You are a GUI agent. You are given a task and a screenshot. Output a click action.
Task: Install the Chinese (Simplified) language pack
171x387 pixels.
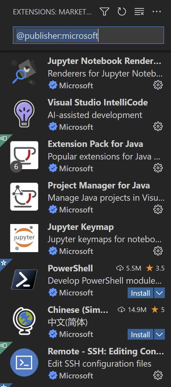click(140, 335)
